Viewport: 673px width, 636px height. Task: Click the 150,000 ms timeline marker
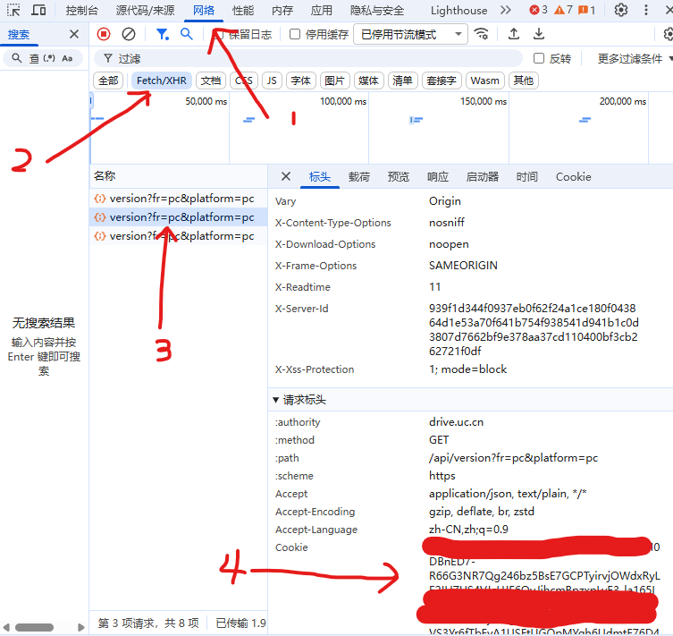484,101
